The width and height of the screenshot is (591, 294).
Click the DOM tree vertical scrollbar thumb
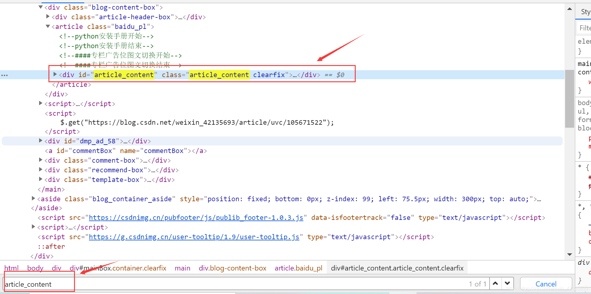569,99
